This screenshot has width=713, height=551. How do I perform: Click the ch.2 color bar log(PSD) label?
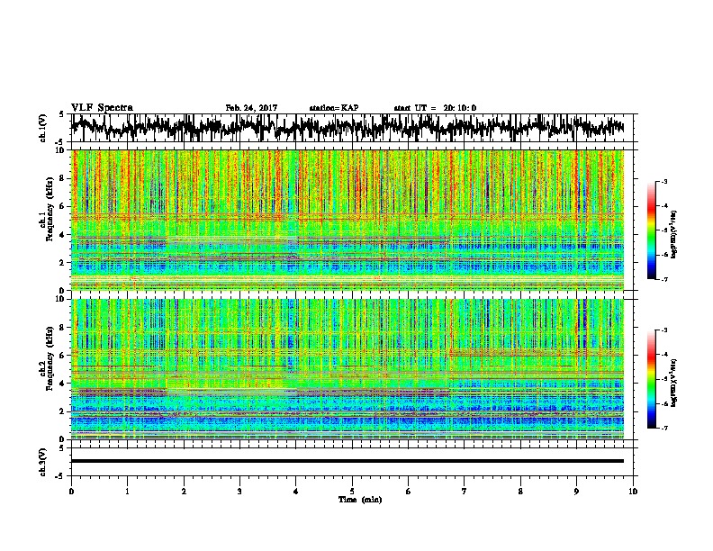tap(673, 383)
